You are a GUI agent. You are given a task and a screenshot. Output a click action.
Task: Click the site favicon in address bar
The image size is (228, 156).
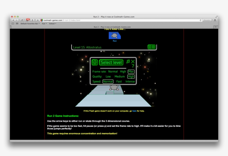(x=42, y=20)
